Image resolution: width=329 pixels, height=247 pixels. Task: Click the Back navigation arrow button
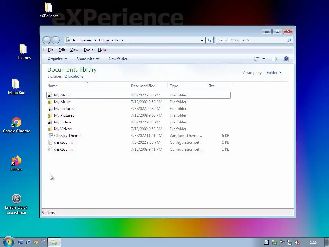(x=47, y=40)
